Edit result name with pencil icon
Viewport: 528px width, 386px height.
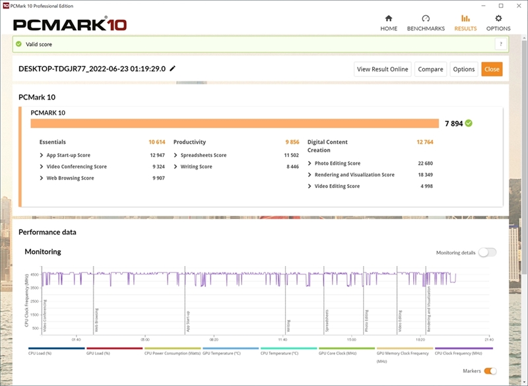click(172, 69)
